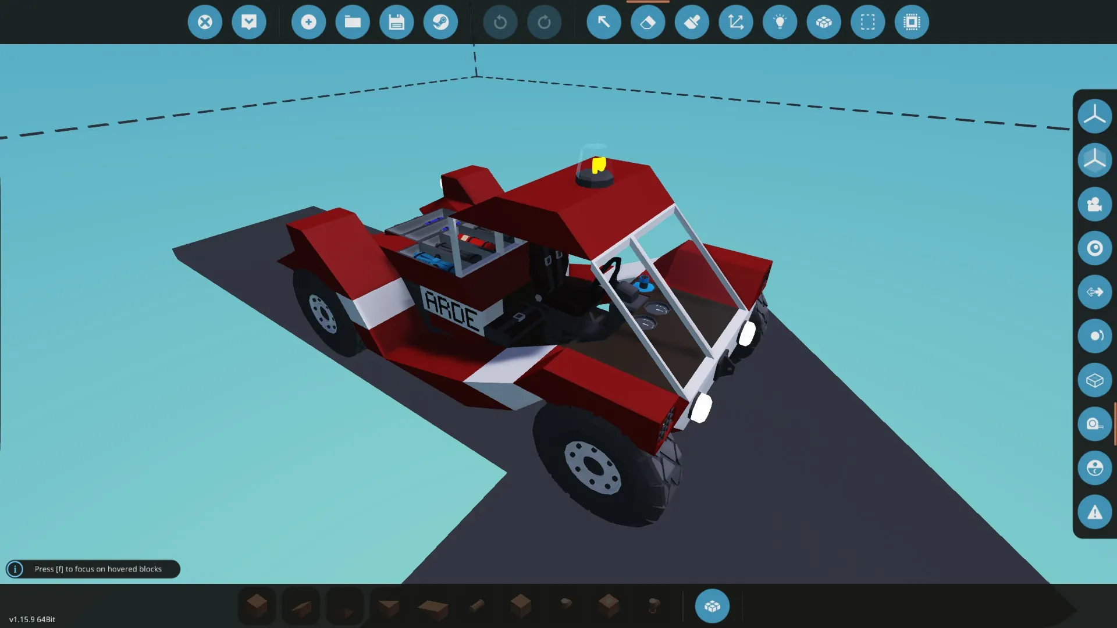The width and height of the screenshot is (1117, 628).
Task: Expand the component inventory blocks button
Action: (712, 606)
